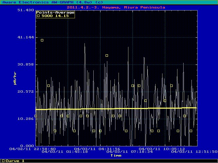Click the 04/03/11 07:18:34 timestamp

click(129, 152)
